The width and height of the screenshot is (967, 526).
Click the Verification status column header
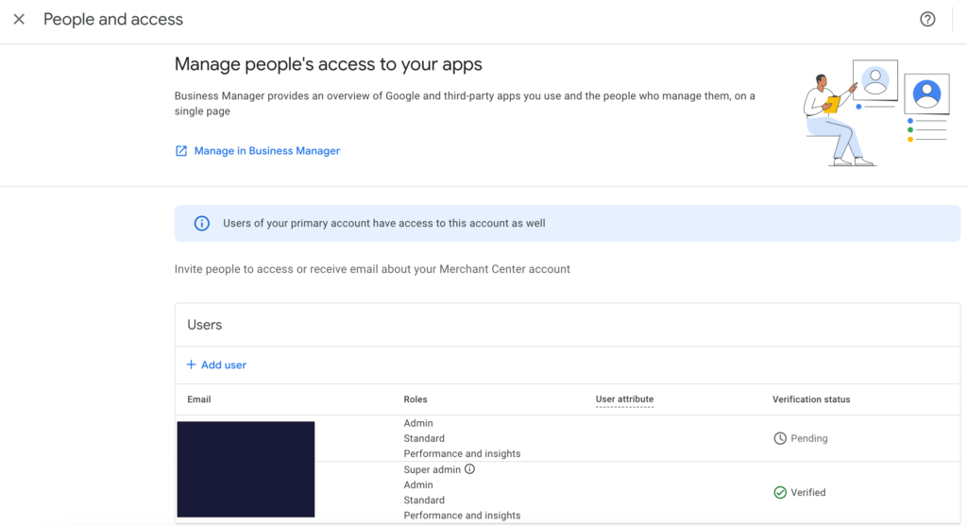811,399
